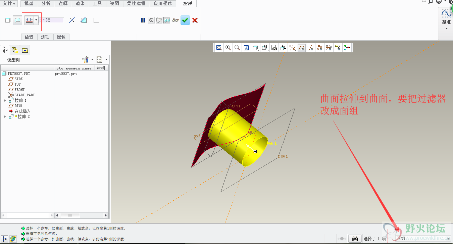This screenshot has width=453, height=244.
Task: Toggle datum axis display
Action: pos(311,48)
